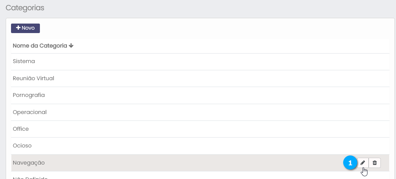Pick the Ocioso category row
This screenshot has height=179, width=396.
pyautogui.click(x=22, y=146)
